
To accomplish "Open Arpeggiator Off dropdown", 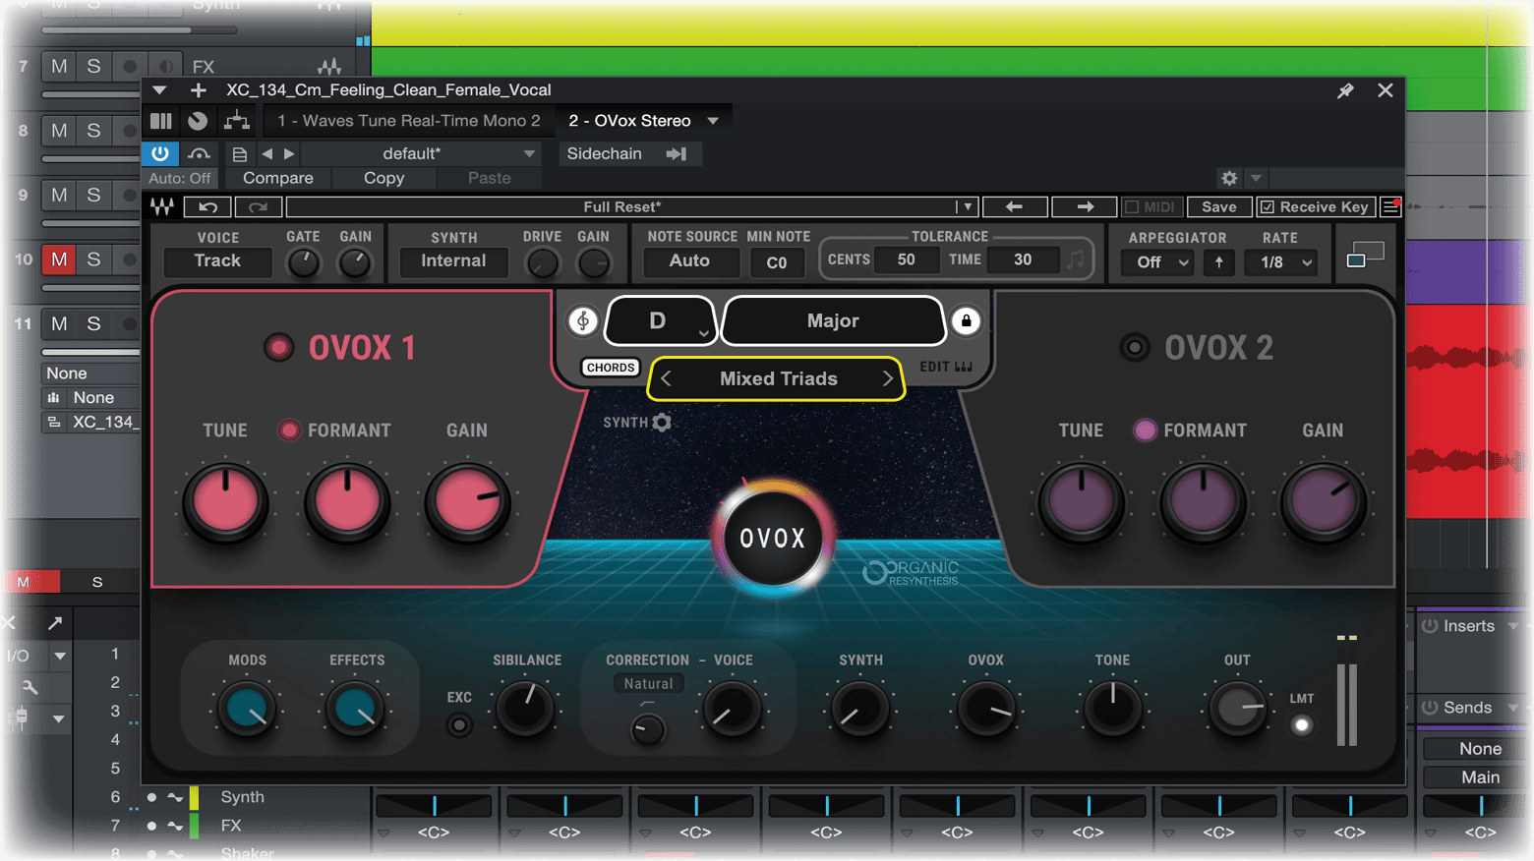I will click(x=1157, y=262).
